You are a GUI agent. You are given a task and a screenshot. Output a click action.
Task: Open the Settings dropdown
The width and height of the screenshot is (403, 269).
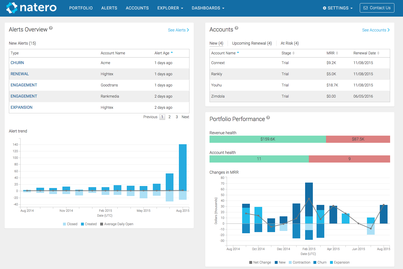pyautogui.click(x=337, y=8)
